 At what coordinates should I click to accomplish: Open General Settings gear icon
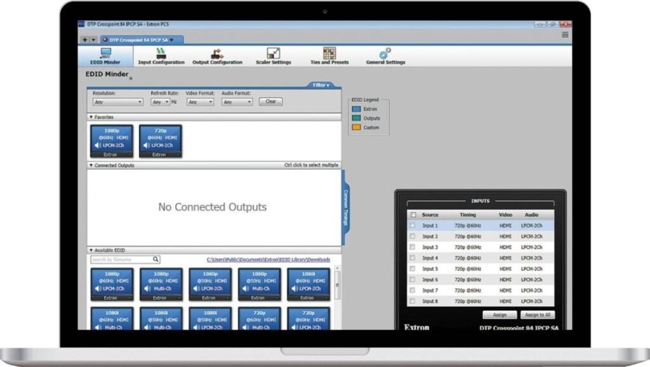pos(385,54)
